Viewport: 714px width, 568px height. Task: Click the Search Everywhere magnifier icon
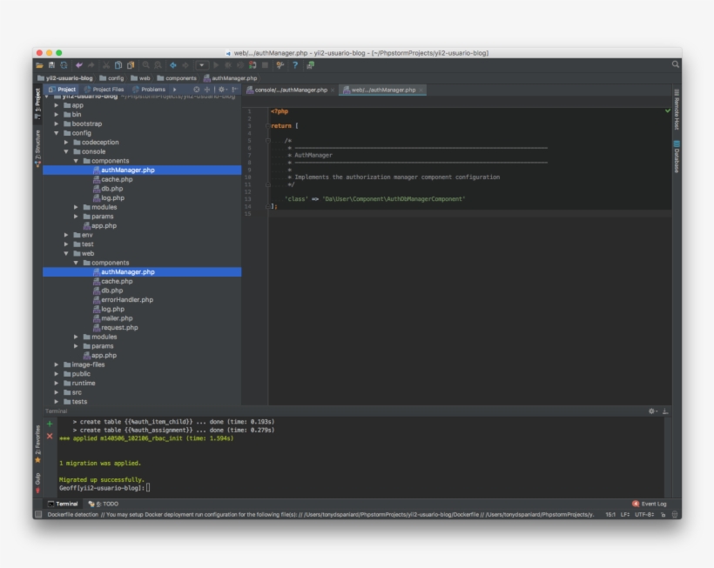(x=675, y=64)
